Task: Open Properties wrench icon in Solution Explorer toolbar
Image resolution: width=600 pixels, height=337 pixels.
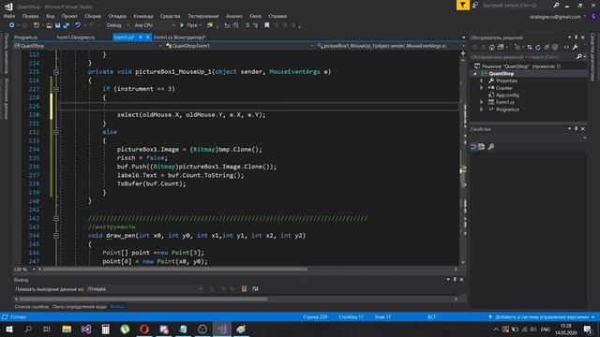Action: coord(575,48)
